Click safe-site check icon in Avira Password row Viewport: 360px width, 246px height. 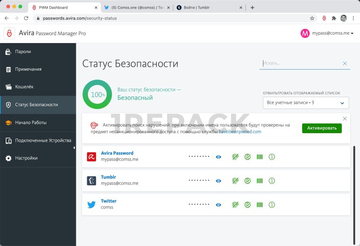pos(247,157)
